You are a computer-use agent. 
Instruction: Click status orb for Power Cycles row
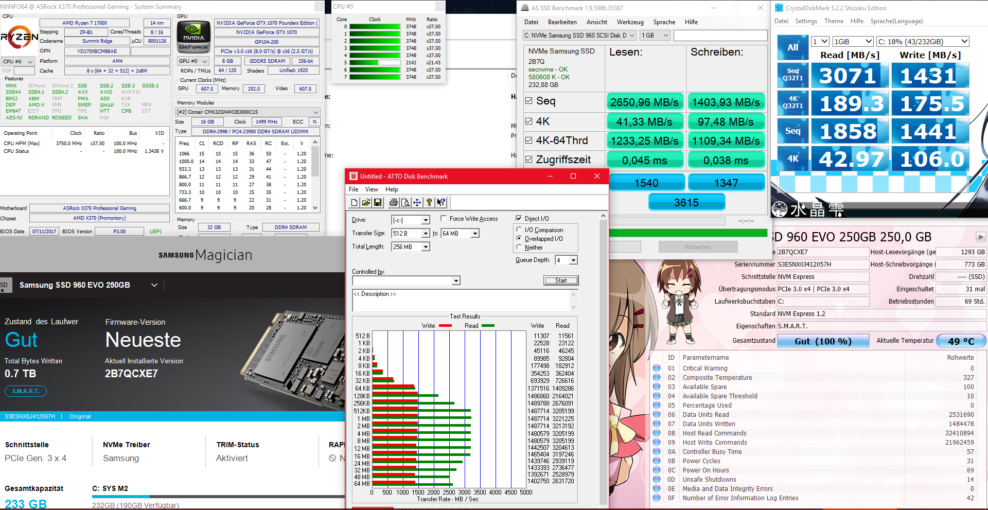(x=657, y=461)
